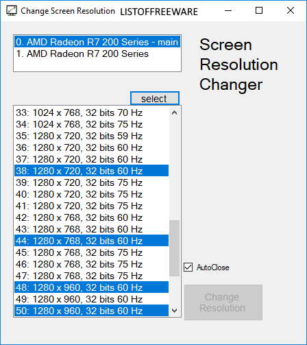
Task: Select mode 35: 1280 x 720 59 Hz
Action: 91,136
